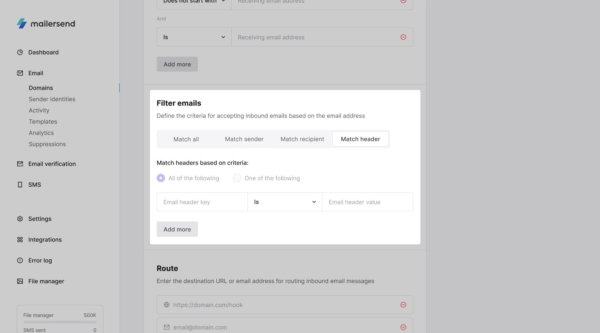Click the File manager image icon
The image size is (600, 333).
point(20,281)
